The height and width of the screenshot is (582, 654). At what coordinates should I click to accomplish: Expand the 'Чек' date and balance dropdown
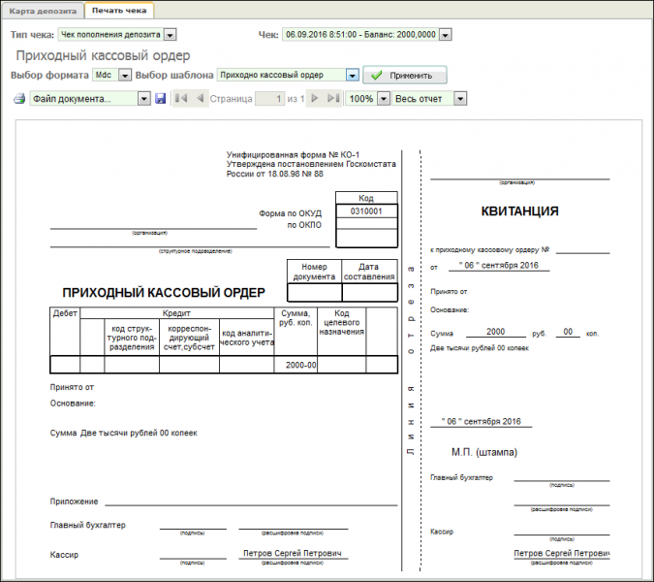(x=445, y=35)
